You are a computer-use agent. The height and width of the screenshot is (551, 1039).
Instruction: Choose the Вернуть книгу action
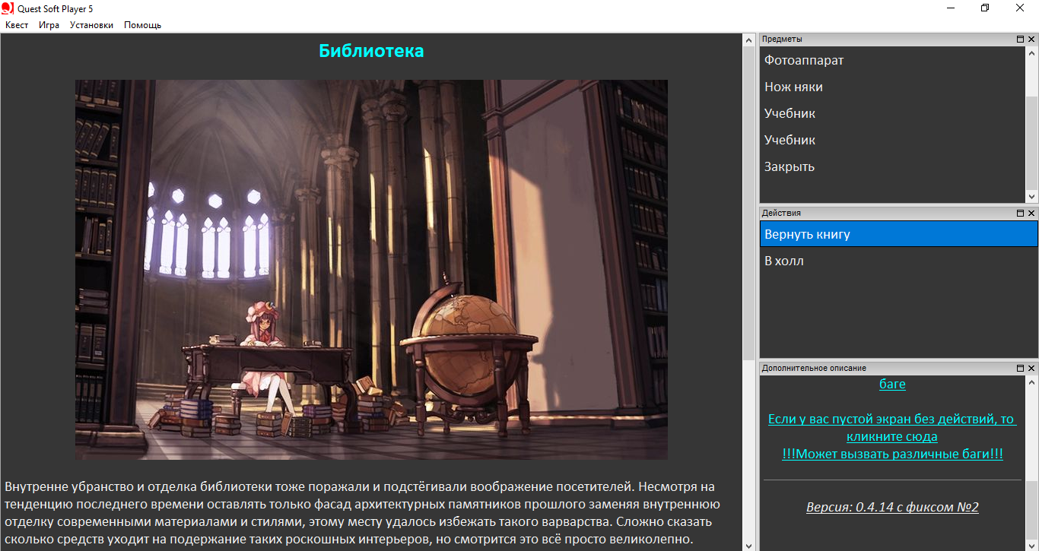click(807, 234)
